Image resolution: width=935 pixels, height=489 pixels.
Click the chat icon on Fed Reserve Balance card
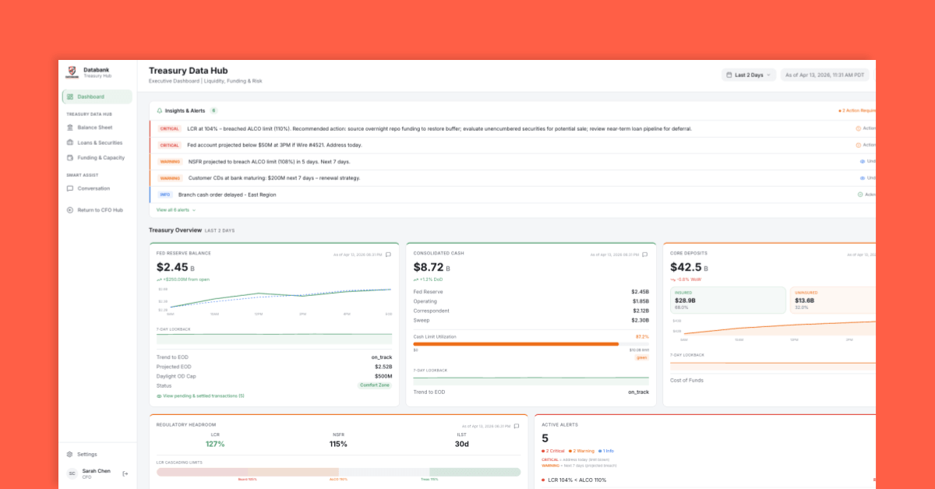[387, 253]
